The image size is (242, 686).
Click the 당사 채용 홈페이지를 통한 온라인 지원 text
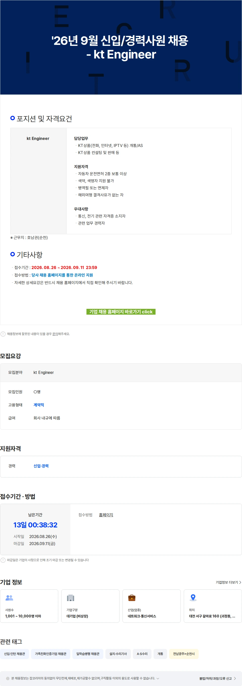pyautogui.click(x=62, y=275)
